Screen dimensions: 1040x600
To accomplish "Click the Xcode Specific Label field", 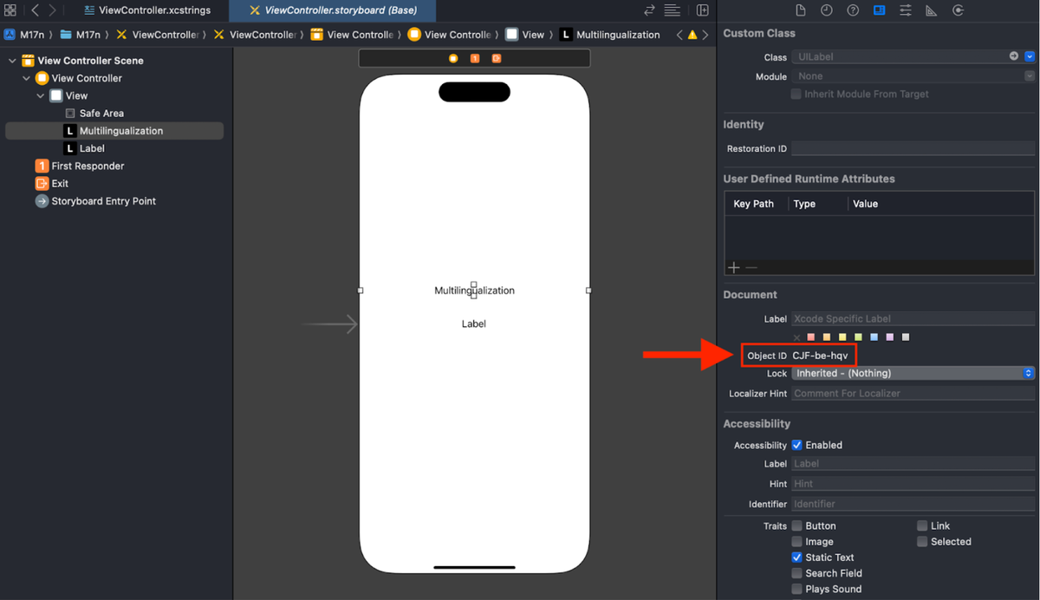I will click(x=913, y=318).
